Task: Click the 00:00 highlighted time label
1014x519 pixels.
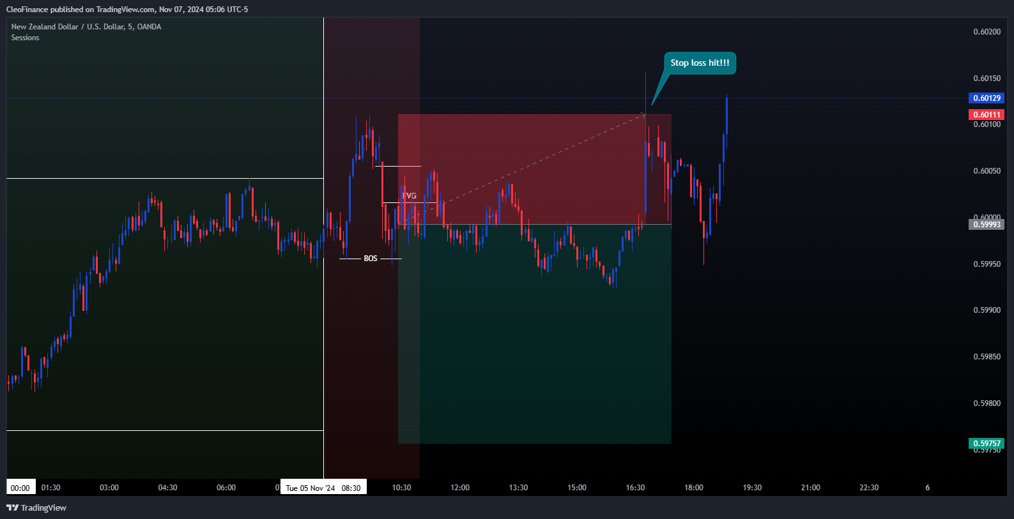Action: pos(20,488)
